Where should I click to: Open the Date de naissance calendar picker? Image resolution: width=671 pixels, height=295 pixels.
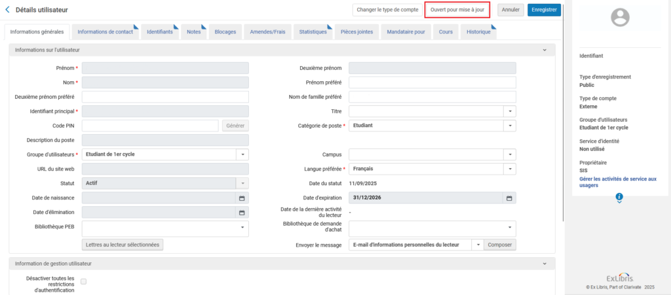tap(242, 198)
